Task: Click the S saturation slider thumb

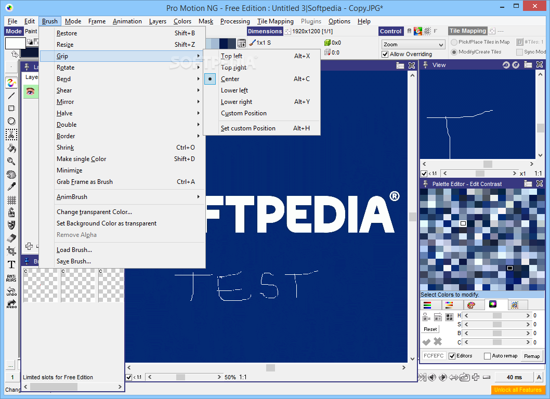Action: (x=496, y=324)
